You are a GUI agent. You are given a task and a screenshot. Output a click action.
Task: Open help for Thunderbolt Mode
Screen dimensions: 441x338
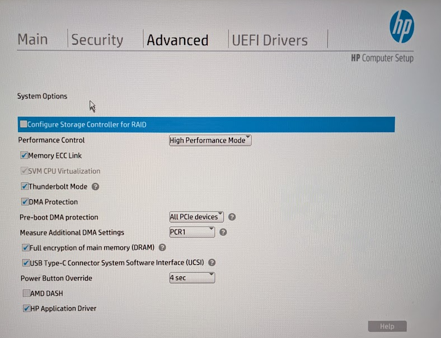(95, 187)
